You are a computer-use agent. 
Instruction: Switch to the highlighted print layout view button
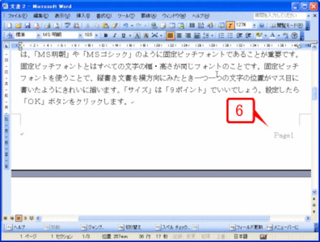[x=18, y=218]
